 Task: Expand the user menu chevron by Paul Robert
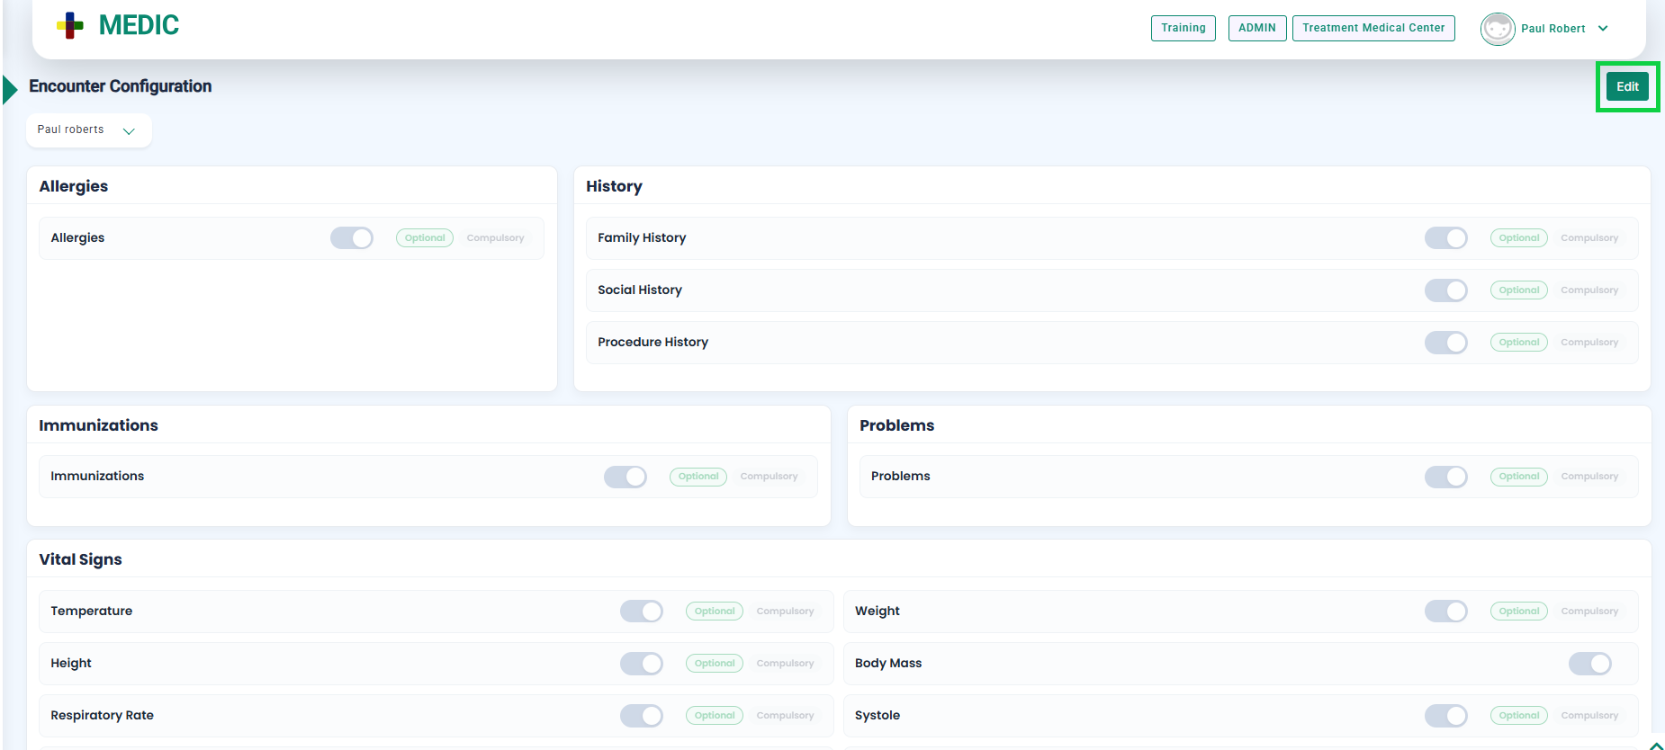(x=1603, y=29)
